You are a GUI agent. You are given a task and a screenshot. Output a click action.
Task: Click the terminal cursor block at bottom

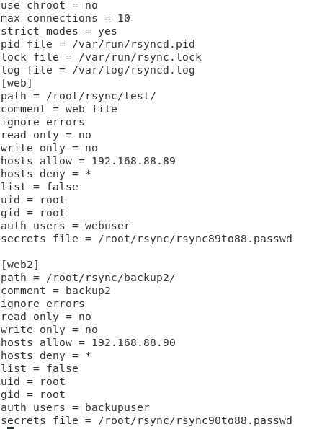10,428
